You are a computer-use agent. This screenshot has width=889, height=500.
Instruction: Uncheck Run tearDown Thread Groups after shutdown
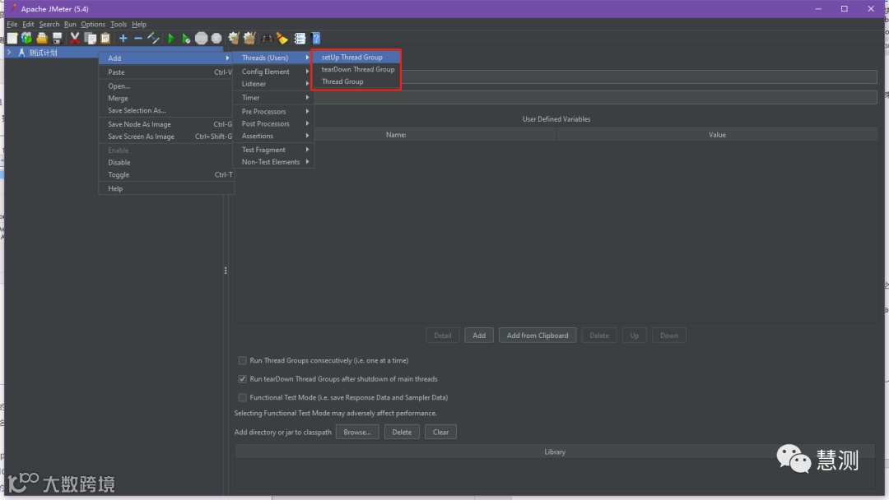click(242, 379)
